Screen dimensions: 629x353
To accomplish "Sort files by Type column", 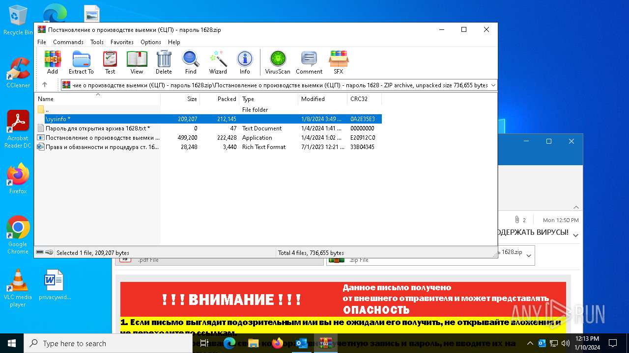I will click(x=268, y=99).
